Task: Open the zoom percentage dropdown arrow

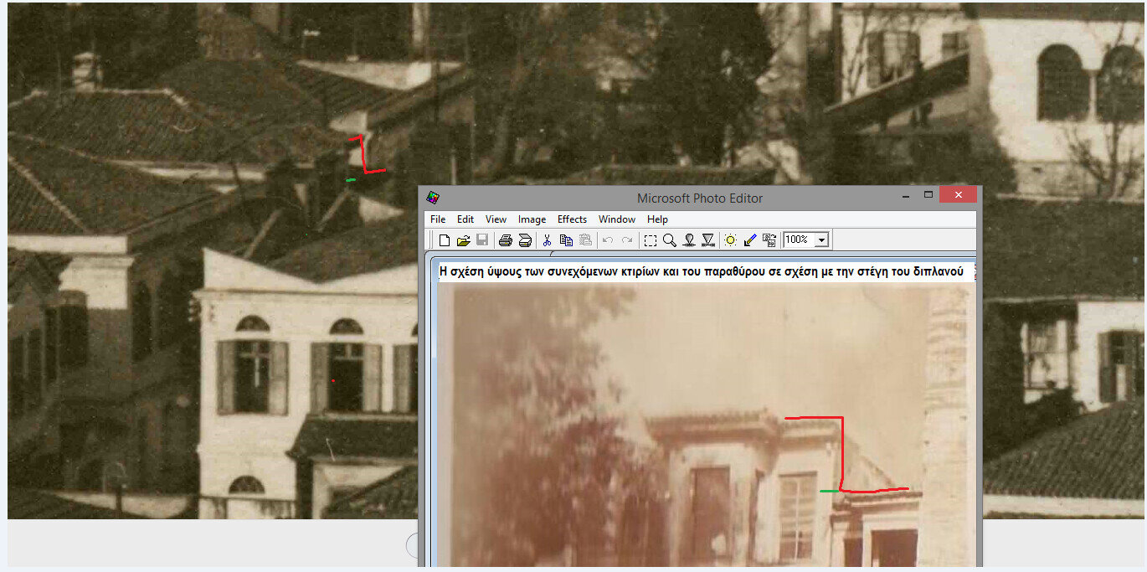Action: (x=821, y=240)
